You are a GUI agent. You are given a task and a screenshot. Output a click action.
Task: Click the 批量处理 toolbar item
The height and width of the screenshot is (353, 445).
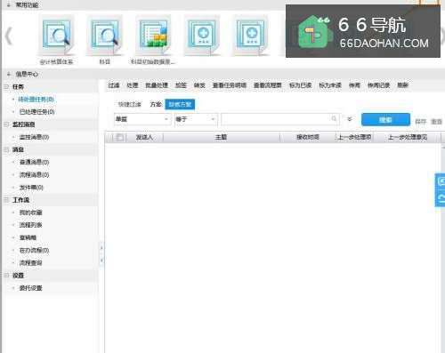point(157,85)
